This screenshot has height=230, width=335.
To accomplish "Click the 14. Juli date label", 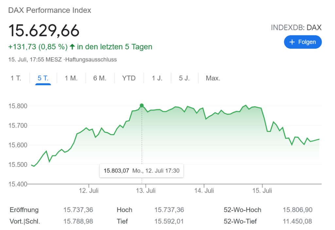I will [x=204, y=190].
